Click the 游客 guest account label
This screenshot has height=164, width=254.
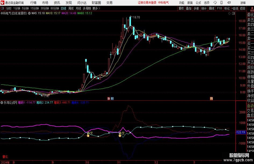243,3
